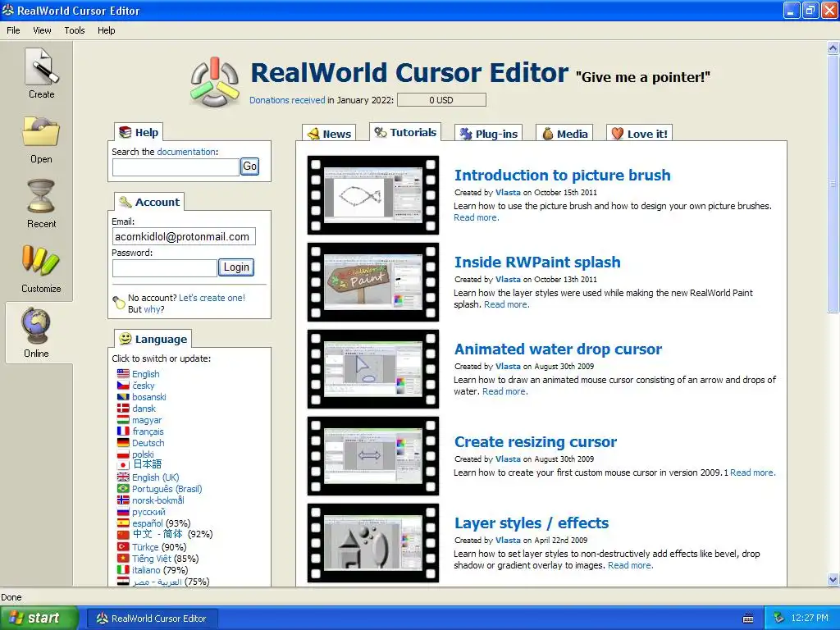Open the water drop cursor video thumbnail
Image resolution: width=840 pixels, height=630 pixels.
point(373,369)
